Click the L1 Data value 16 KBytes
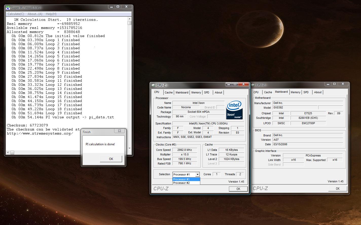The height and width of the screenshot is (225, 361). [x=231, y=150]
